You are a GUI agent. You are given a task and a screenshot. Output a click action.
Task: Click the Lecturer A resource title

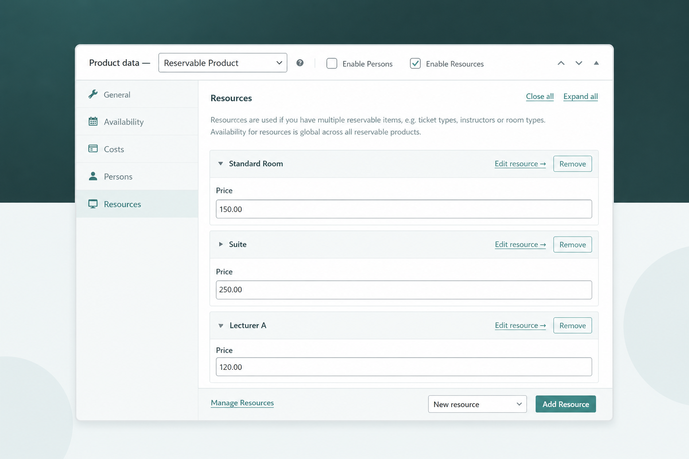[248, 325]
